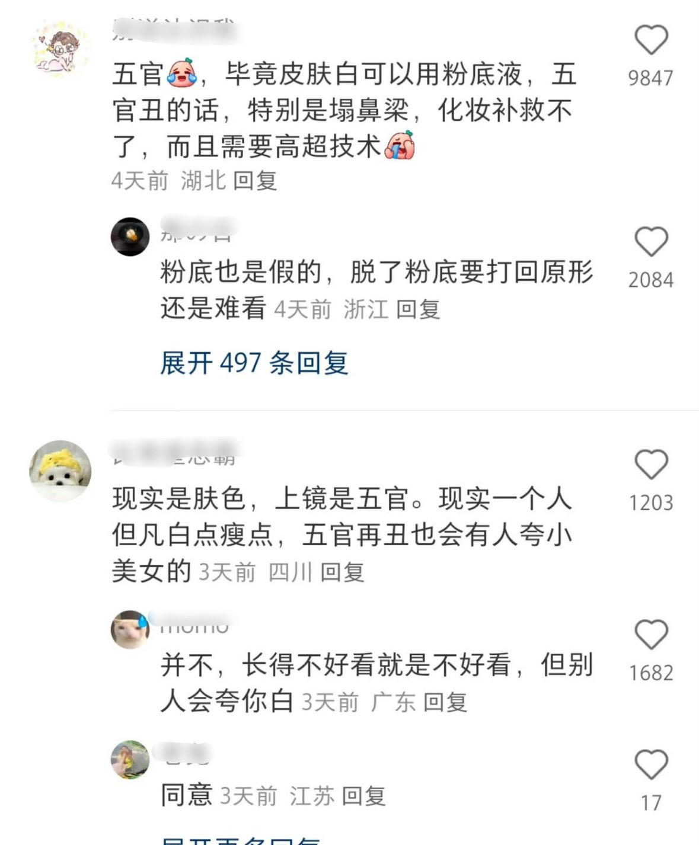Viewport: 699px width, 845px height.
Task: Tap the comment text starting with '粉底也是假的'
Action: pos(377,290)
